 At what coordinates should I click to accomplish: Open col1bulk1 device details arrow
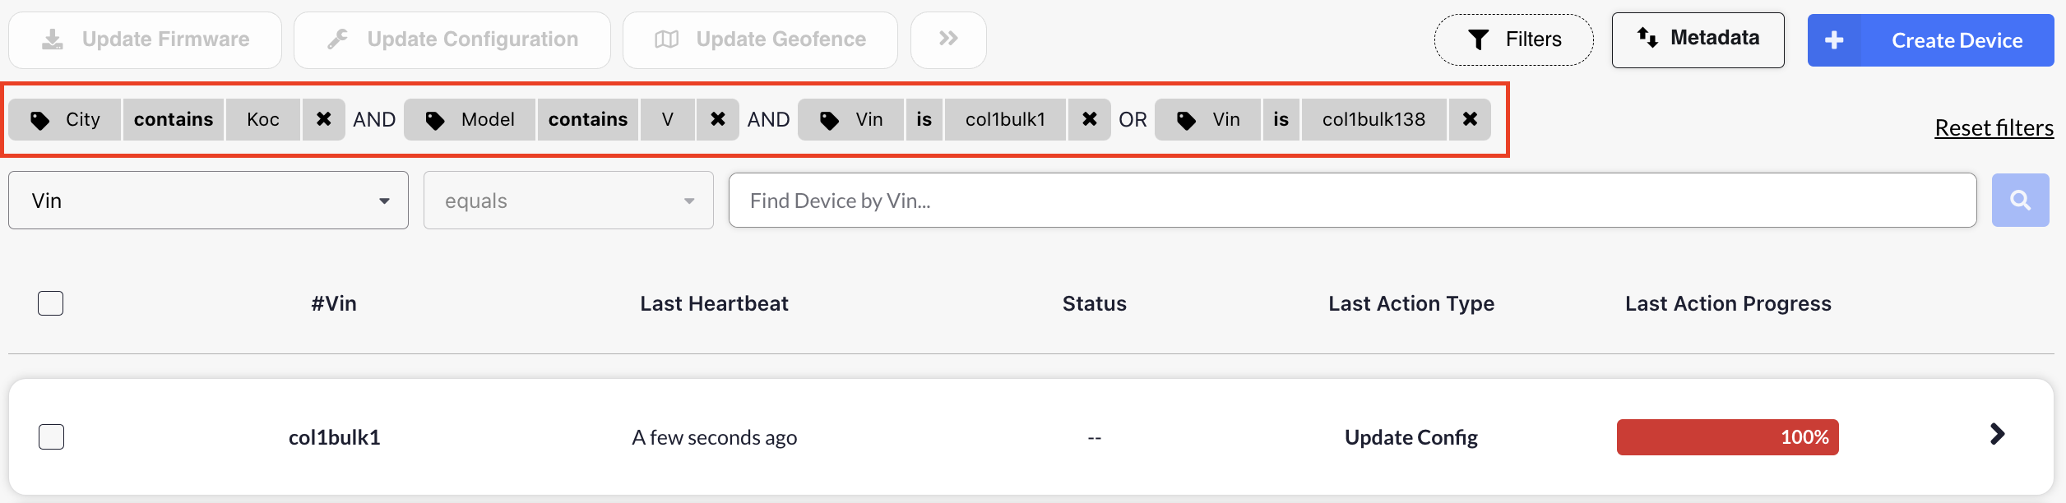1997,435
